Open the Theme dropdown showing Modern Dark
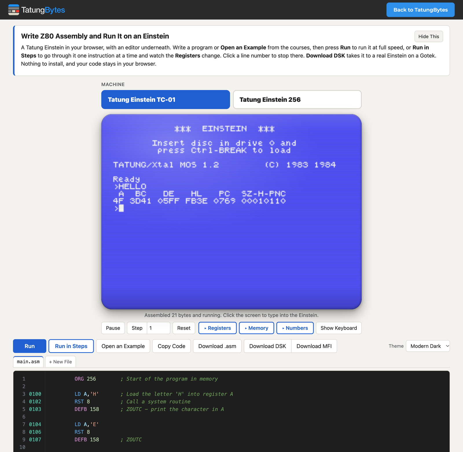This screenshot has width=463, height=452. [x=428, y=346]
